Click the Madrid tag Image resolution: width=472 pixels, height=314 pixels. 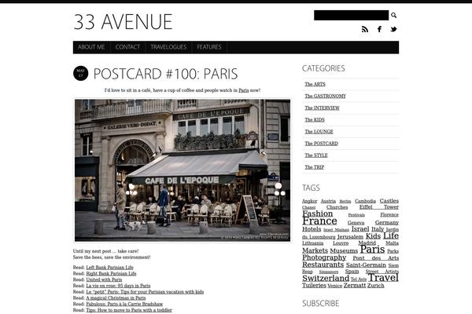(367, 243)
